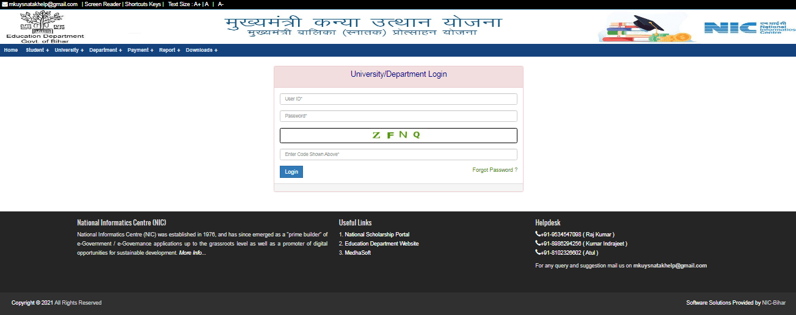
Task: Click the envelope icon beside the email address
Action: pyautogui.click(x=4, y=4)
